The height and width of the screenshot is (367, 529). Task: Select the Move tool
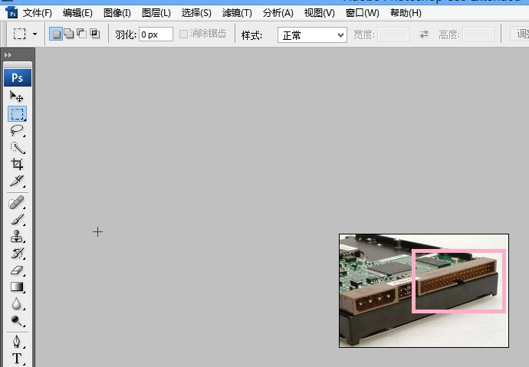(17, 97)
